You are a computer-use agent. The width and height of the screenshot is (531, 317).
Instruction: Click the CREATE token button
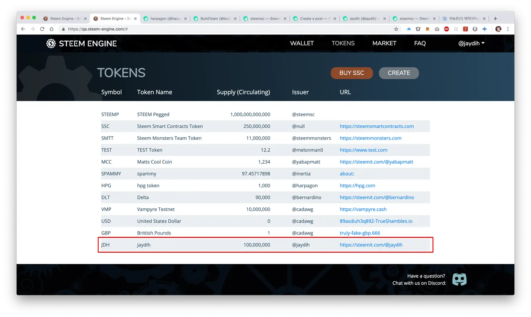click(x=399, y=73)
